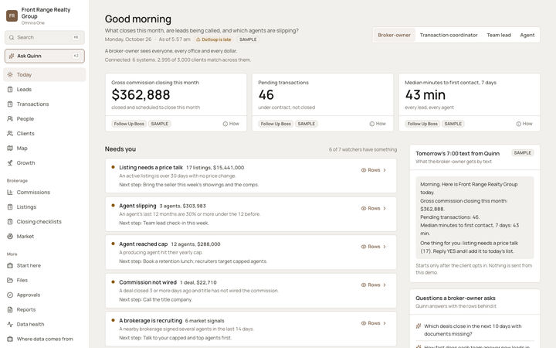This screenshot has width=556, height=348.
Task: Click the info icon beside How on Gross commission card
Action: point(225,124)
